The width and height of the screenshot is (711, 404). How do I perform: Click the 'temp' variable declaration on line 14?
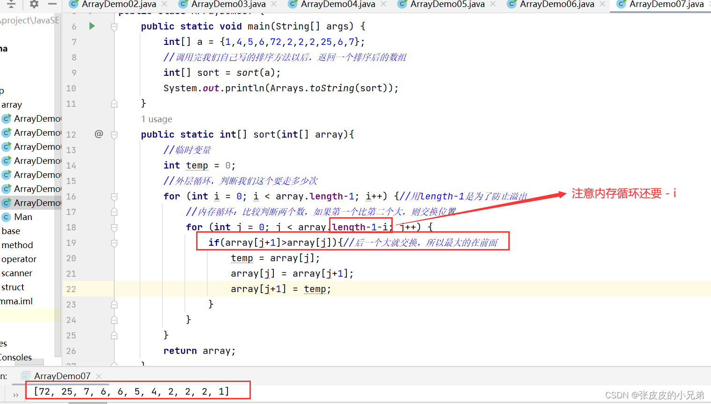(x=197, y=165)
